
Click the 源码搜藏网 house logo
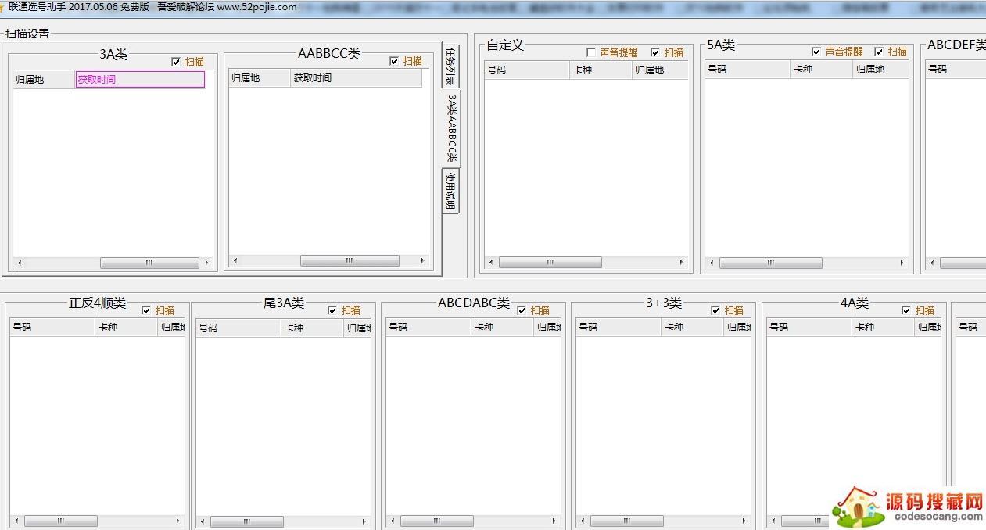[858, 506]
